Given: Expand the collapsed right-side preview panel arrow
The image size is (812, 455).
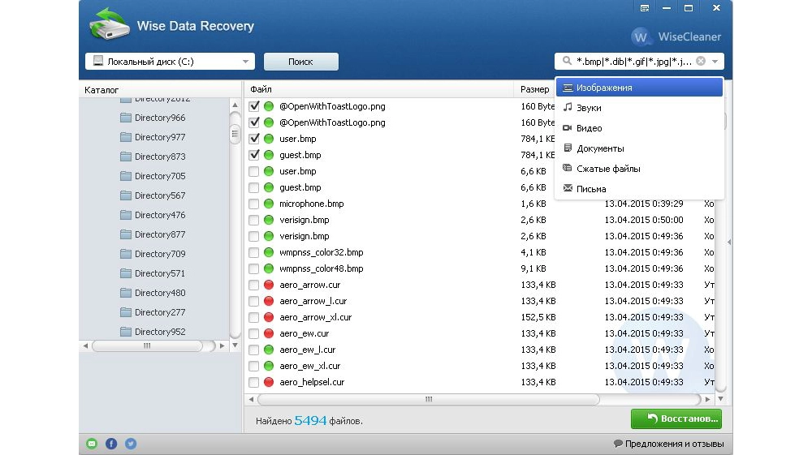Looking at the screenshot, I should pyautogui.click(x=728, y=242).
